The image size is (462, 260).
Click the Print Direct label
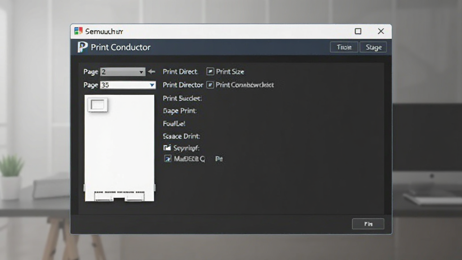point(180,72)
